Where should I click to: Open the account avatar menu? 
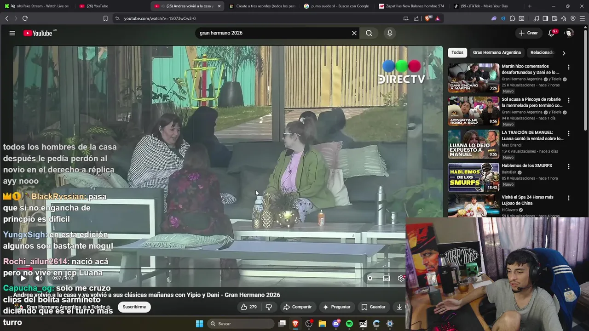(569, 33)
